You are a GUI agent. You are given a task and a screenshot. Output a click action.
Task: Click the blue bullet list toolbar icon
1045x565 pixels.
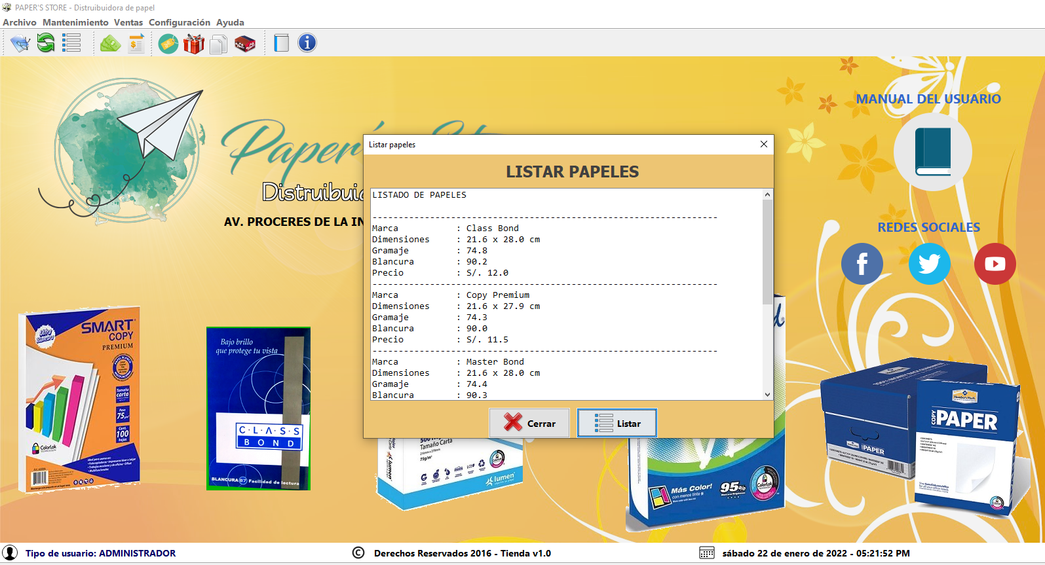71,43
